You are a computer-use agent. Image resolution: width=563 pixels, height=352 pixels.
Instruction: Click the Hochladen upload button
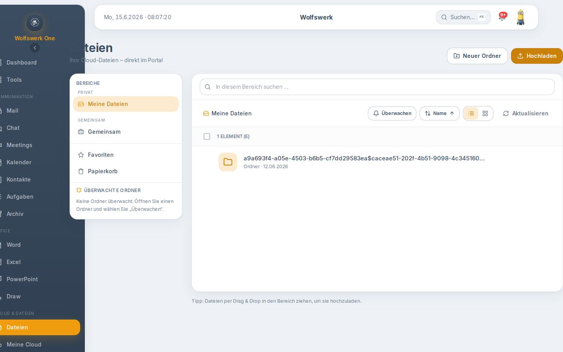click(537, 56)
